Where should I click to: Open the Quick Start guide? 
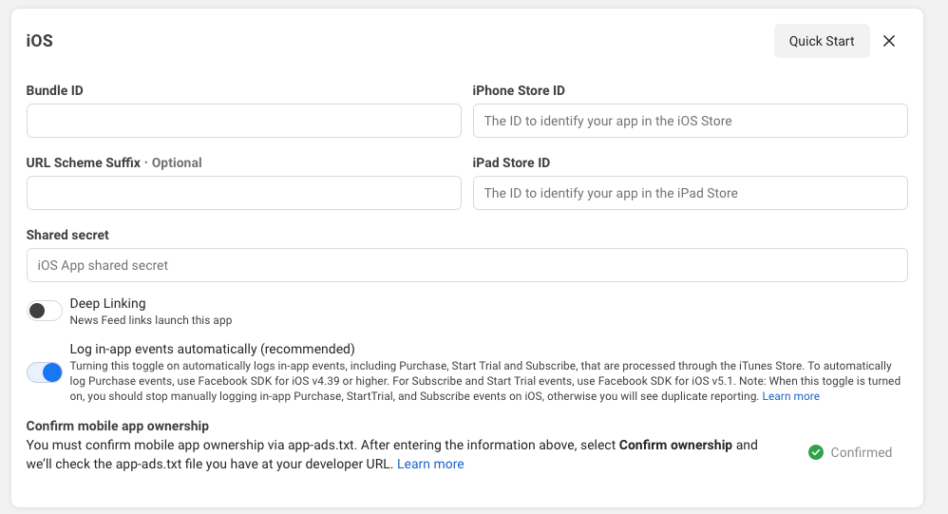[x=822, y=41]
